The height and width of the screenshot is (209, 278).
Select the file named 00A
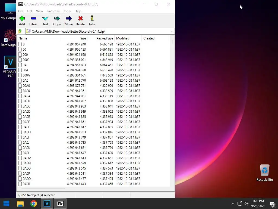tap(25, 70)
